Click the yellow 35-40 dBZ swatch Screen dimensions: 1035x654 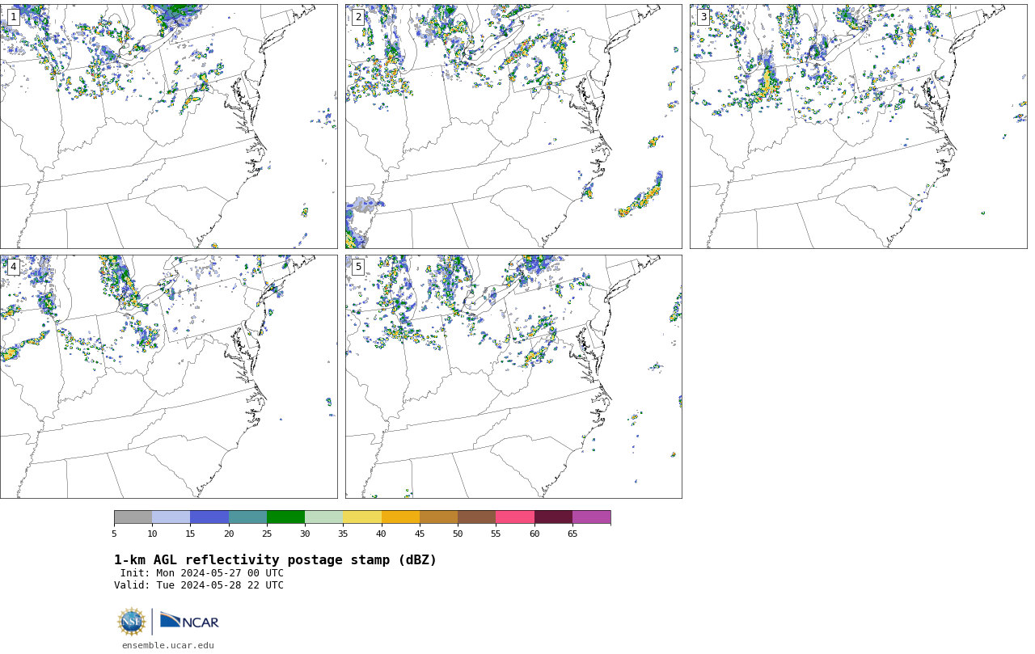(x=362, y=517)
